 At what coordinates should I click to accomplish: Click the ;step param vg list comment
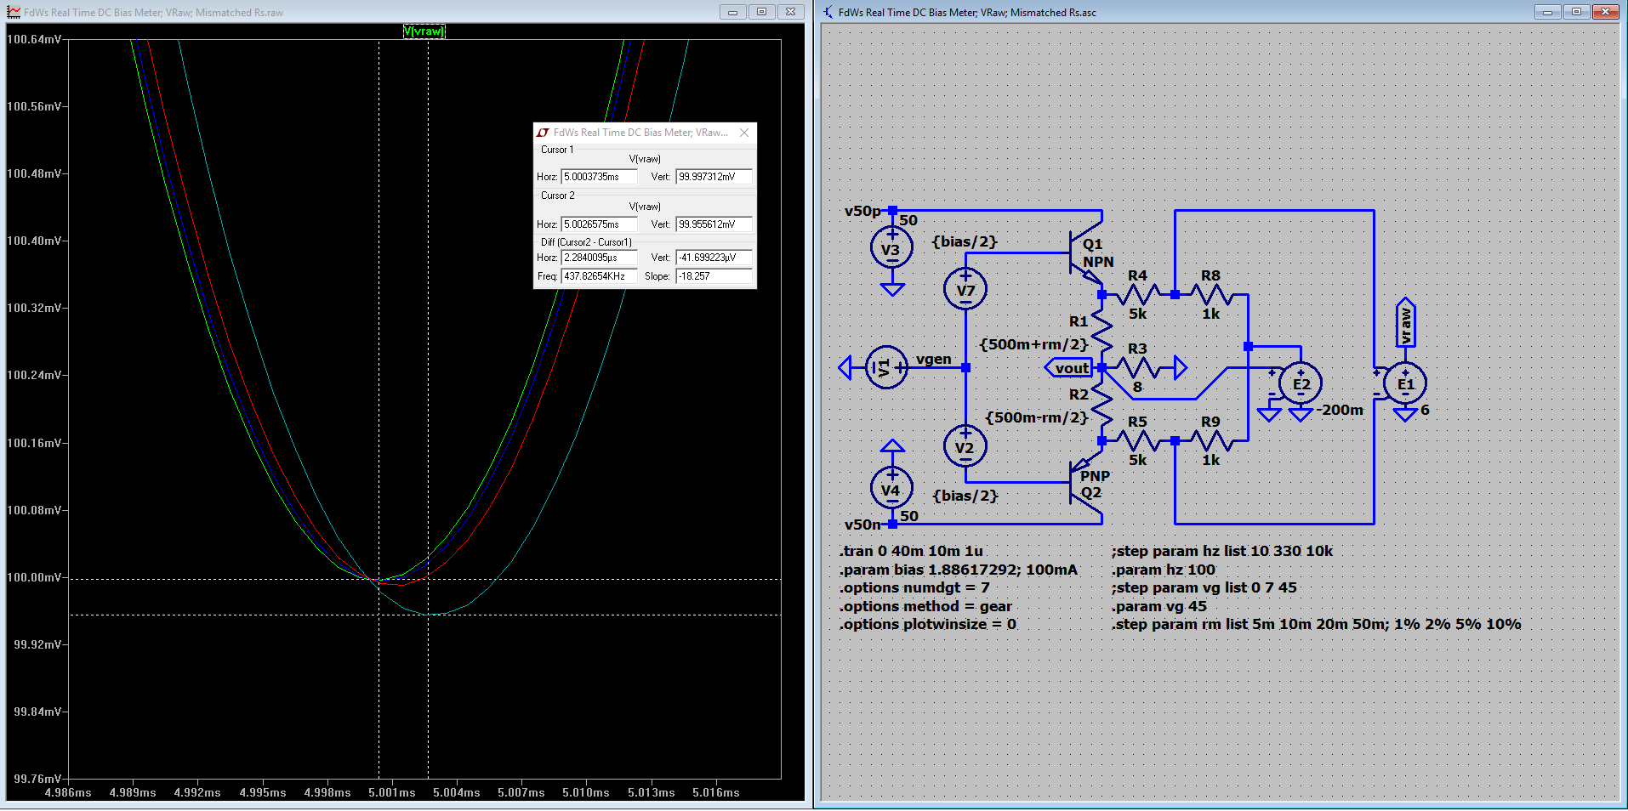pos(1204,587)
